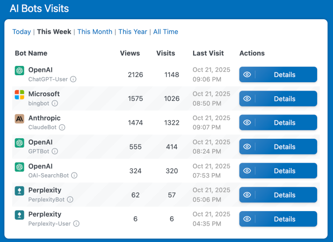This screenshot has height=242, width=333.
Task: Open Details for ChatGPT-User bot
Action: (x=278, y=75)
